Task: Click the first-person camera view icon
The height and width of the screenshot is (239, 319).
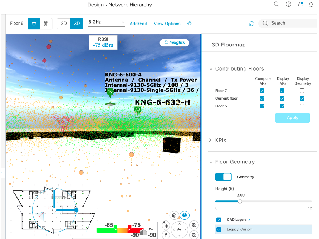Action: point(166,225)
